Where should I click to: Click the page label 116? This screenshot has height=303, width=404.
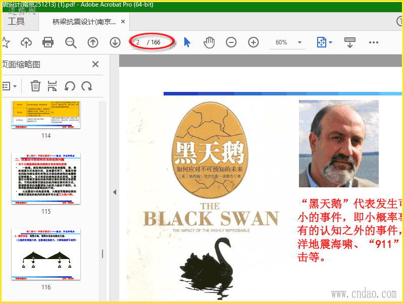pyautogui.click(x=46, y=287)
